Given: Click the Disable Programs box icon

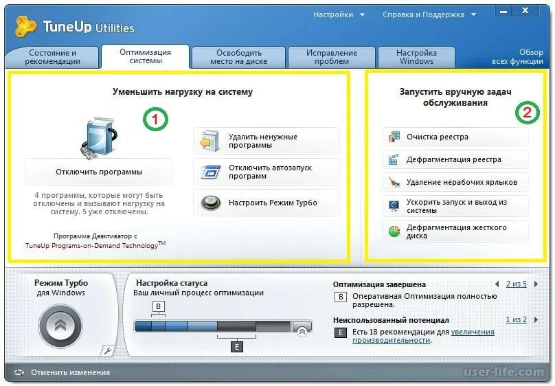Looking at the screenshot, I should [99, 137].
